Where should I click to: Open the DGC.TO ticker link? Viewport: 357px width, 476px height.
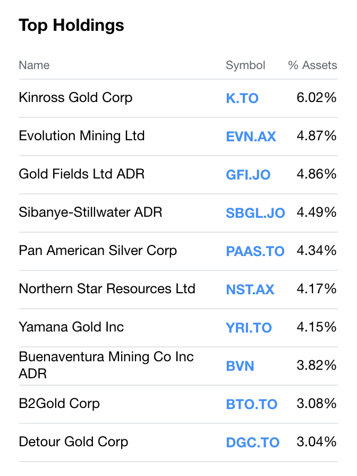(252, 442)
